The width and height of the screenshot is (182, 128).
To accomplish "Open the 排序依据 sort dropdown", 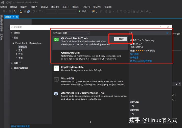I will coord(76,33).
